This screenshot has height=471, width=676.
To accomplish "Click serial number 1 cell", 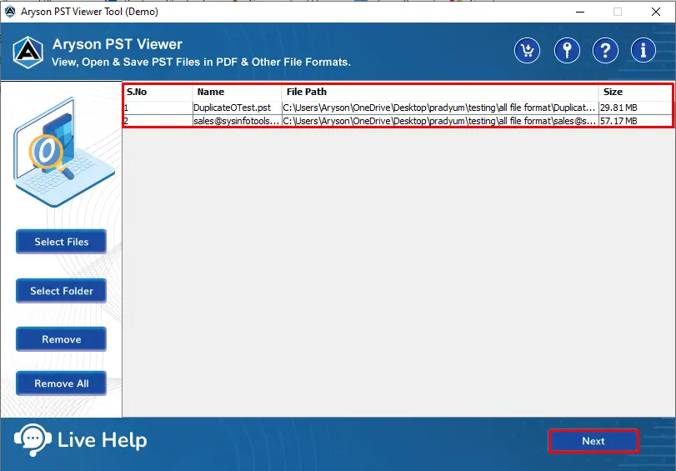I will [x=158, y=108].
